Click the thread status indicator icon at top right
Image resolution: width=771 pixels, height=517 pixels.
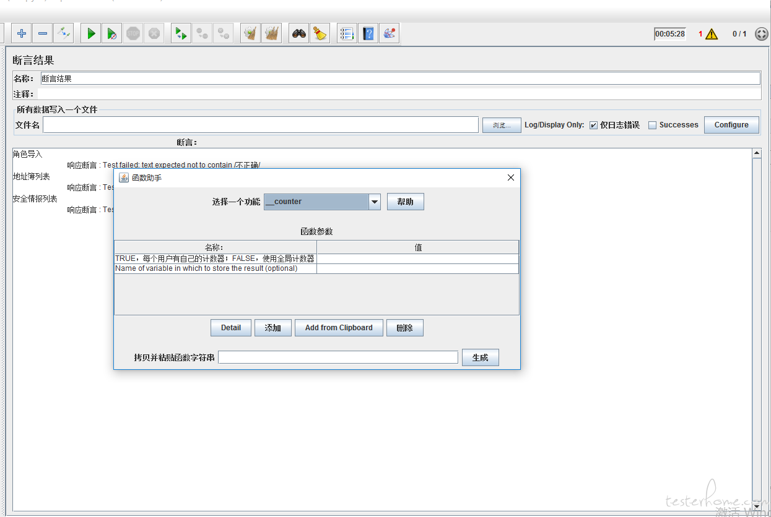pyautogui.click(x=762, y=34)
